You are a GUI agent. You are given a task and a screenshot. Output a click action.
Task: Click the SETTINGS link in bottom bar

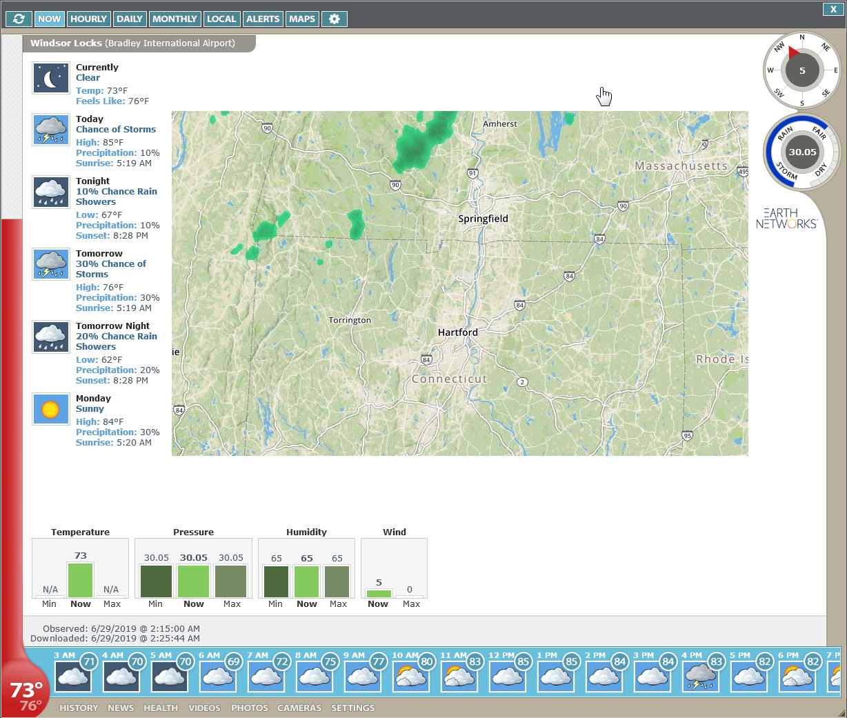point(352,708)
